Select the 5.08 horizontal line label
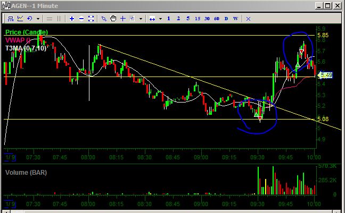345x213 pixels. (x=323, y=119)
